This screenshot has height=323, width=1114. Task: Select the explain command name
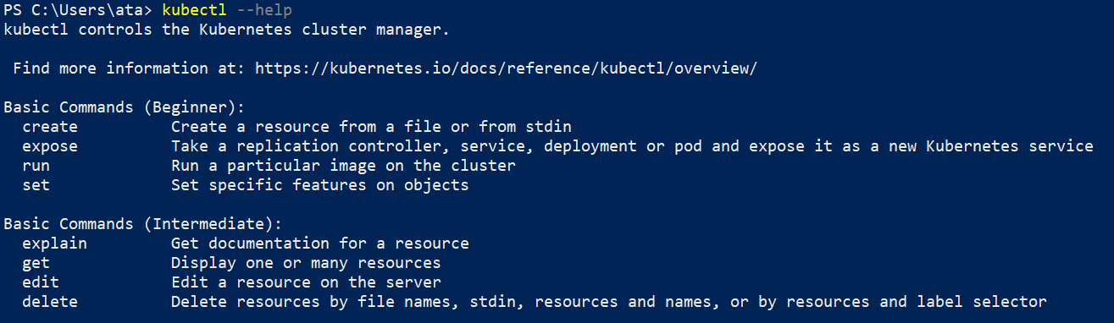[55, 244]
